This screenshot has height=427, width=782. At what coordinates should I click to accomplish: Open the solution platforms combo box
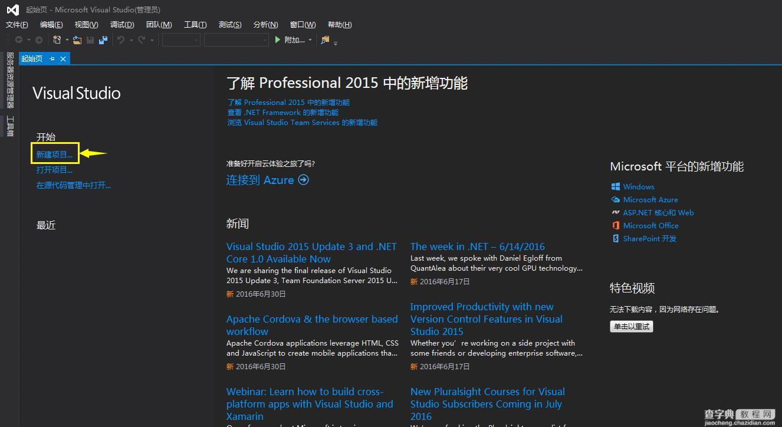236,40
